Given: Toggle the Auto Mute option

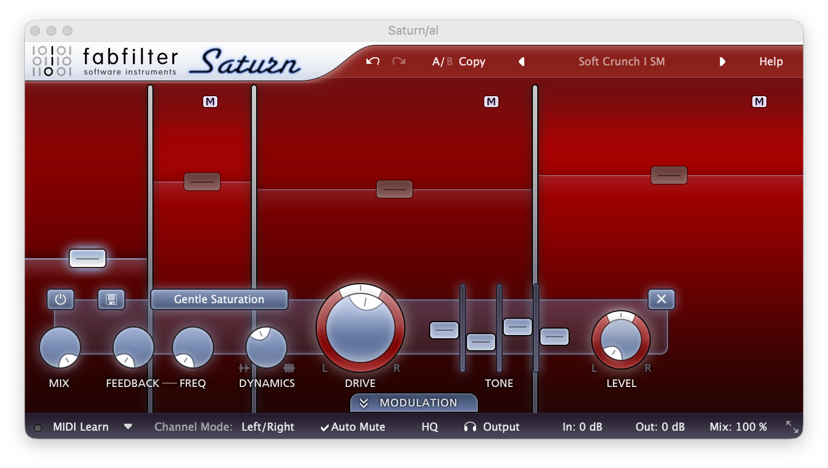Looking at the screenshot, I should (x=353, y=427).
